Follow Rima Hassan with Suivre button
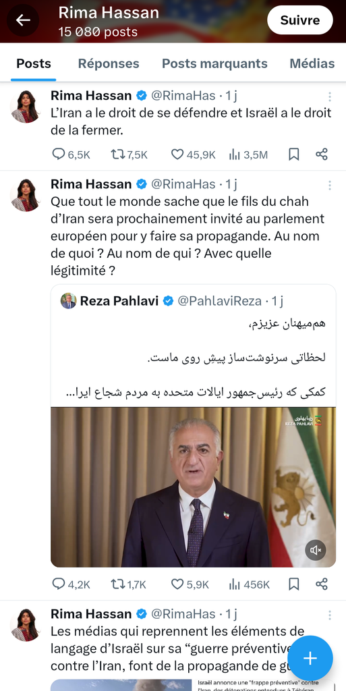The image size is (346, 691). 300,20
